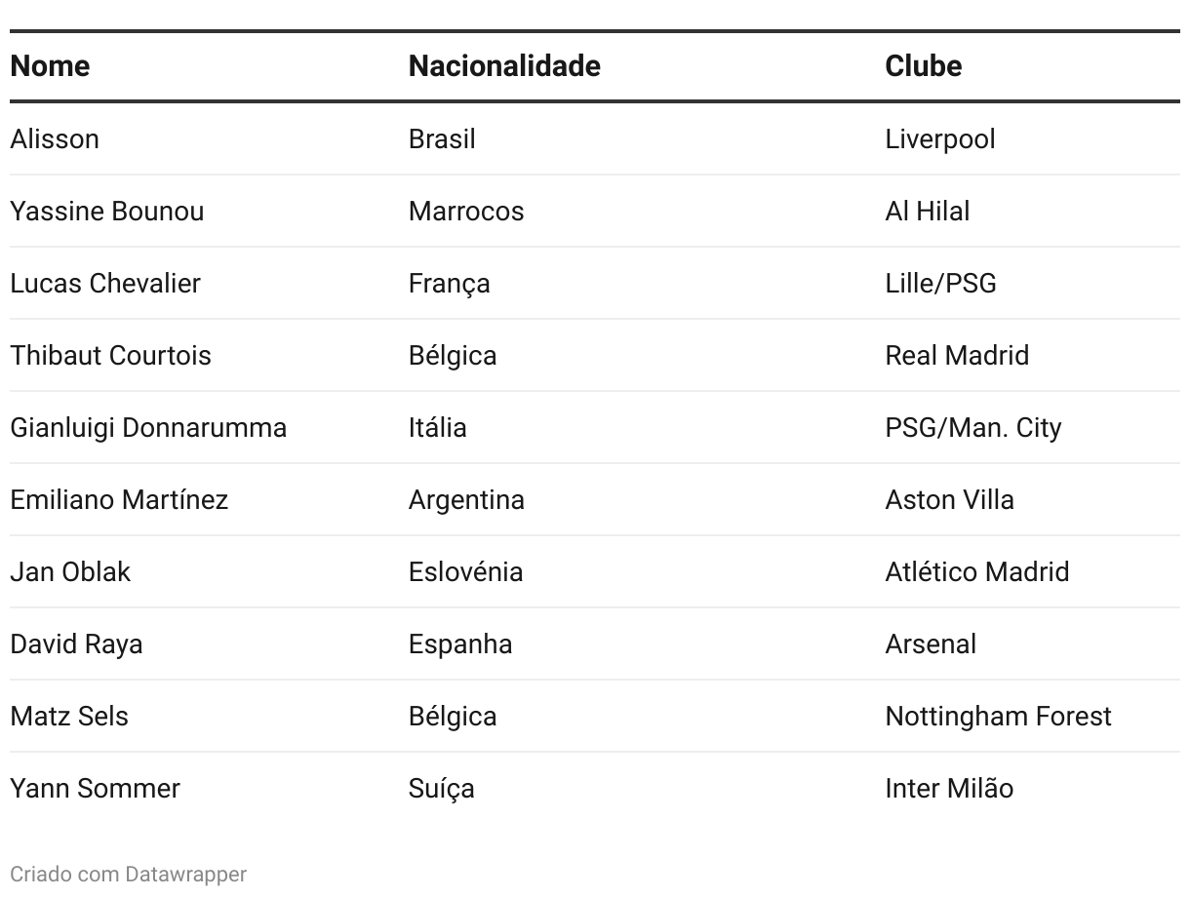This screenshot has width=1190, height=897.
Task: Select the Al Hilal club cell
Action: (928, 211)
